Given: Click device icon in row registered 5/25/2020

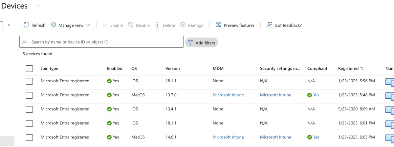Looking at the screenshot, I should click(390, 110).
